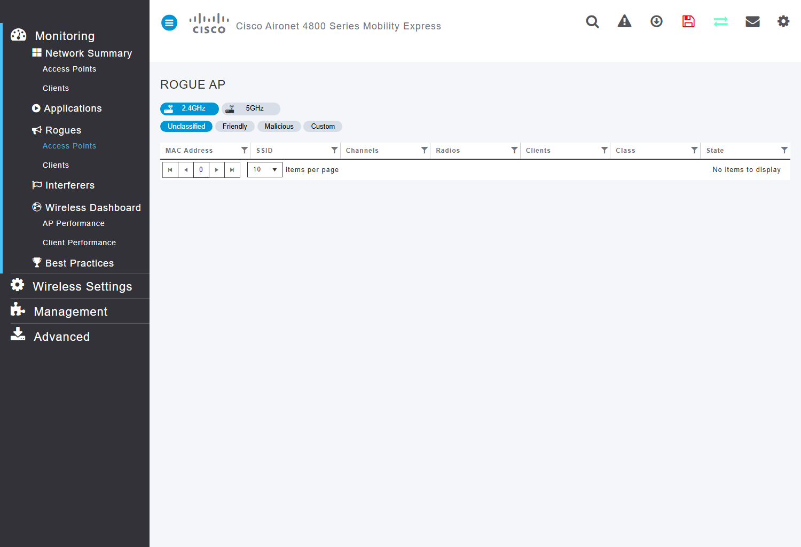Filter the MAC Address column
The width and height of the screenshot is (801, 547).
click(244, 151)
